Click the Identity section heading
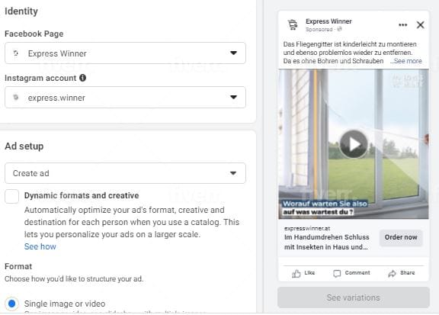Image resolution: width=439 pixels, height=315 pixels. coord(21,11)
